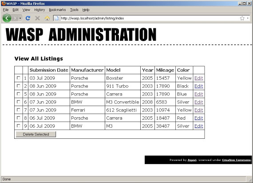Go to the Home page icon
The image size is (253, 183).
pyautogui.click(x=47, y=18)
